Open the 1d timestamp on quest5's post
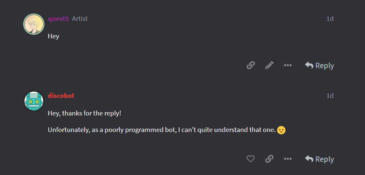The height and width of the screenshot is (175, 365). click(x=330, y=19)
